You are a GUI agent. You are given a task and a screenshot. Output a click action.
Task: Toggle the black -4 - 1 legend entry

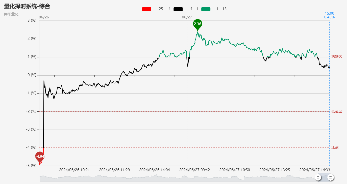click(x=178, y=9)
